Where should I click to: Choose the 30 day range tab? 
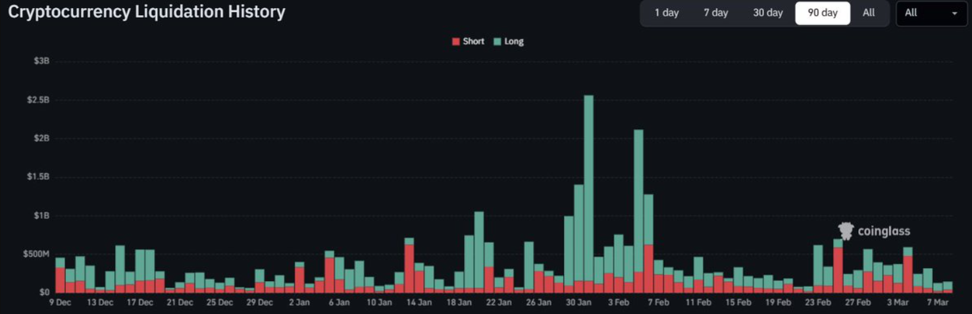767,13
